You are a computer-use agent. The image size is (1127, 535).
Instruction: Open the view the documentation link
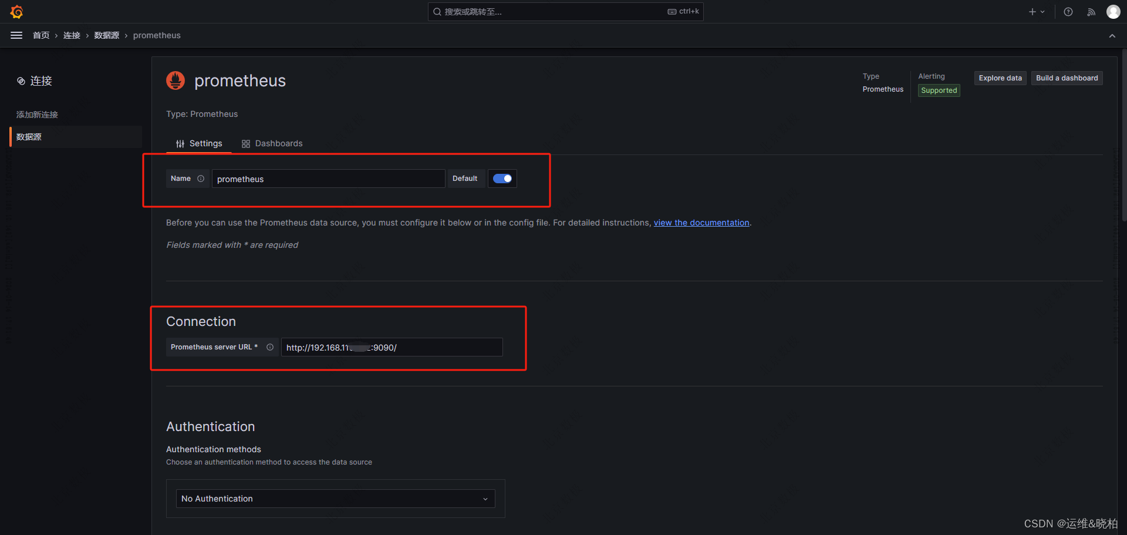(x=701, y=223)
